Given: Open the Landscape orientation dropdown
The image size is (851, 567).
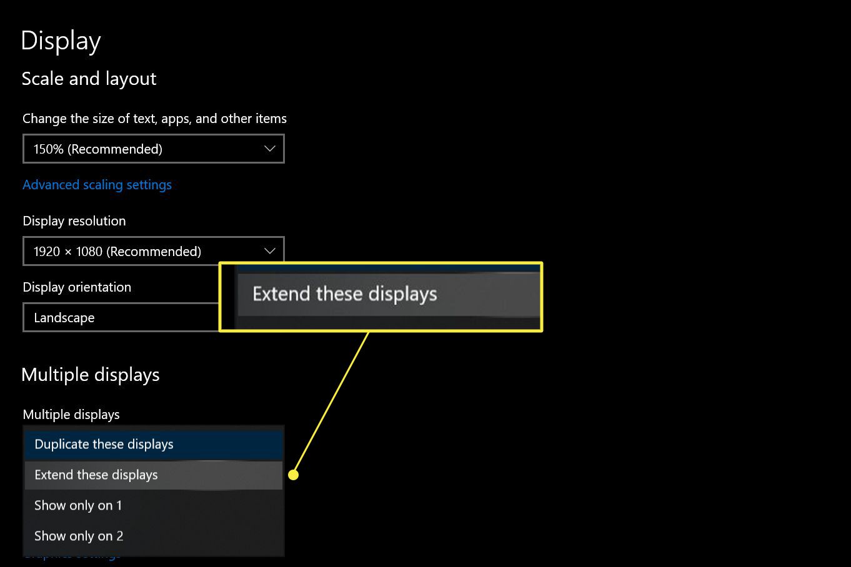Looking at the screenshot, I should pos(120,318).
